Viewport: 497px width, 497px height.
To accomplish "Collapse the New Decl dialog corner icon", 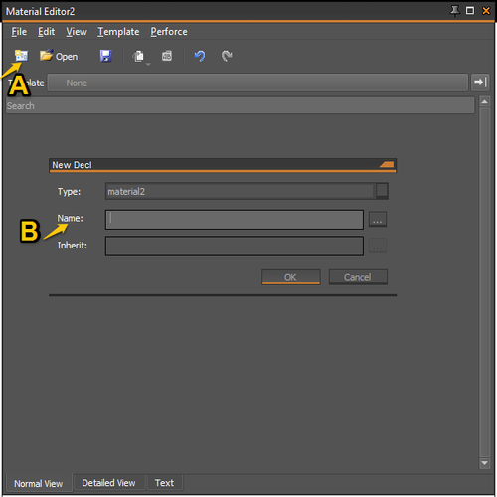I will coord(387,164).
